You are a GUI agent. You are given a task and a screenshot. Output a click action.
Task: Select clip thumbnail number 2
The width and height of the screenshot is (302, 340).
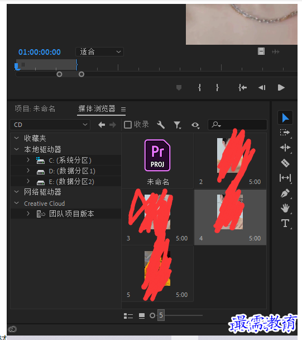pos(230,161)
